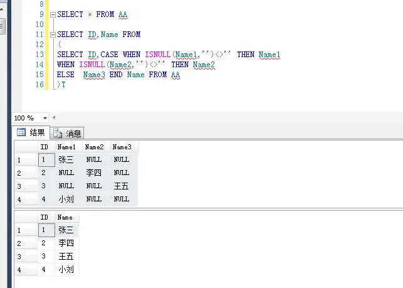Click the Name2 identifier after THEN on line 14
Screen dimensions: 403x288
point(204,65)
